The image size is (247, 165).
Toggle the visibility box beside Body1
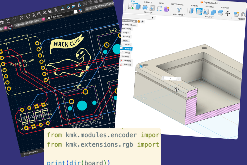click(x=122, y=45)
